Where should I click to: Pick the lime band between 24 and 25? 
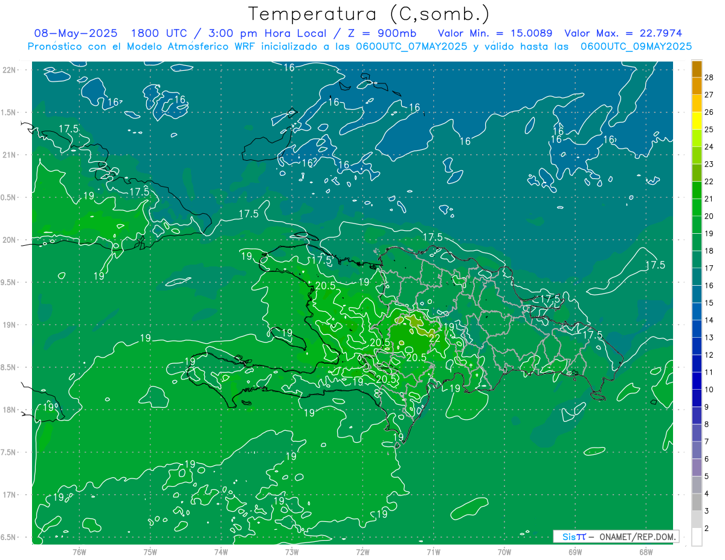point(697,138)
